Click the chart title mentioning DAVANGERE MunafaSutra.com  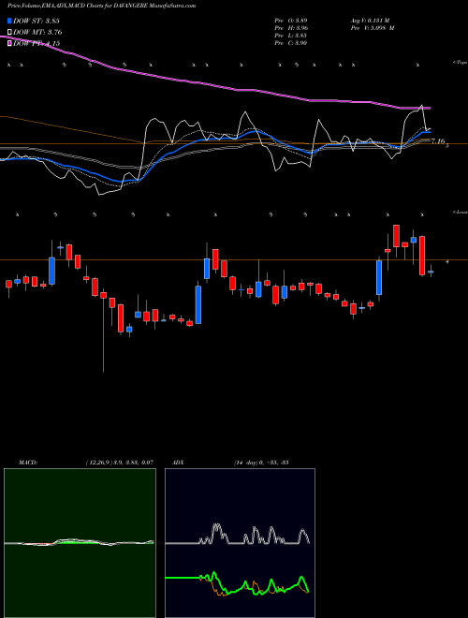pos(102,6)
